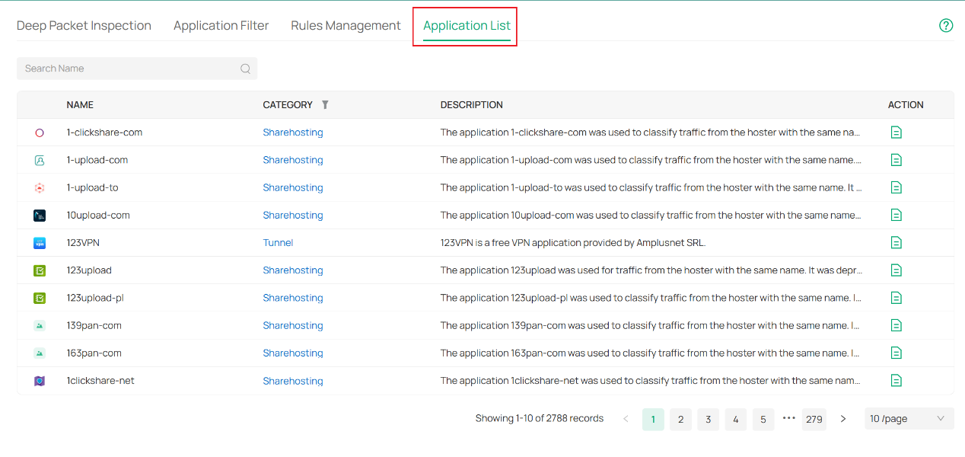Go to page 3 of results
The width and height of the screenshot is (965, 457).
(x=708, y=419)
